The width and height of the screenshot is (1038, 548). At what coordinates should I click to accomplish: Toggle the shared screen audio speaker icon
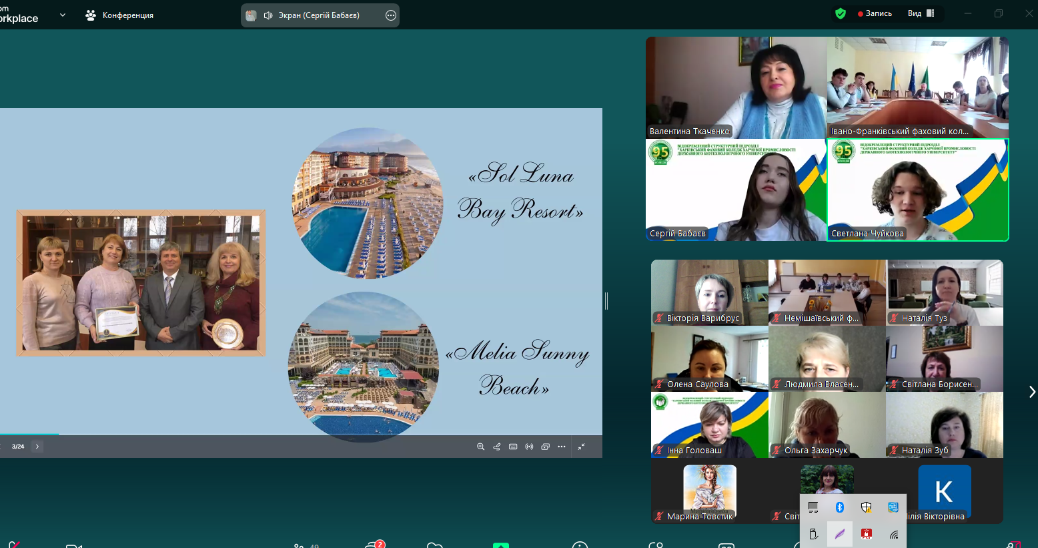tap(268, 15)
